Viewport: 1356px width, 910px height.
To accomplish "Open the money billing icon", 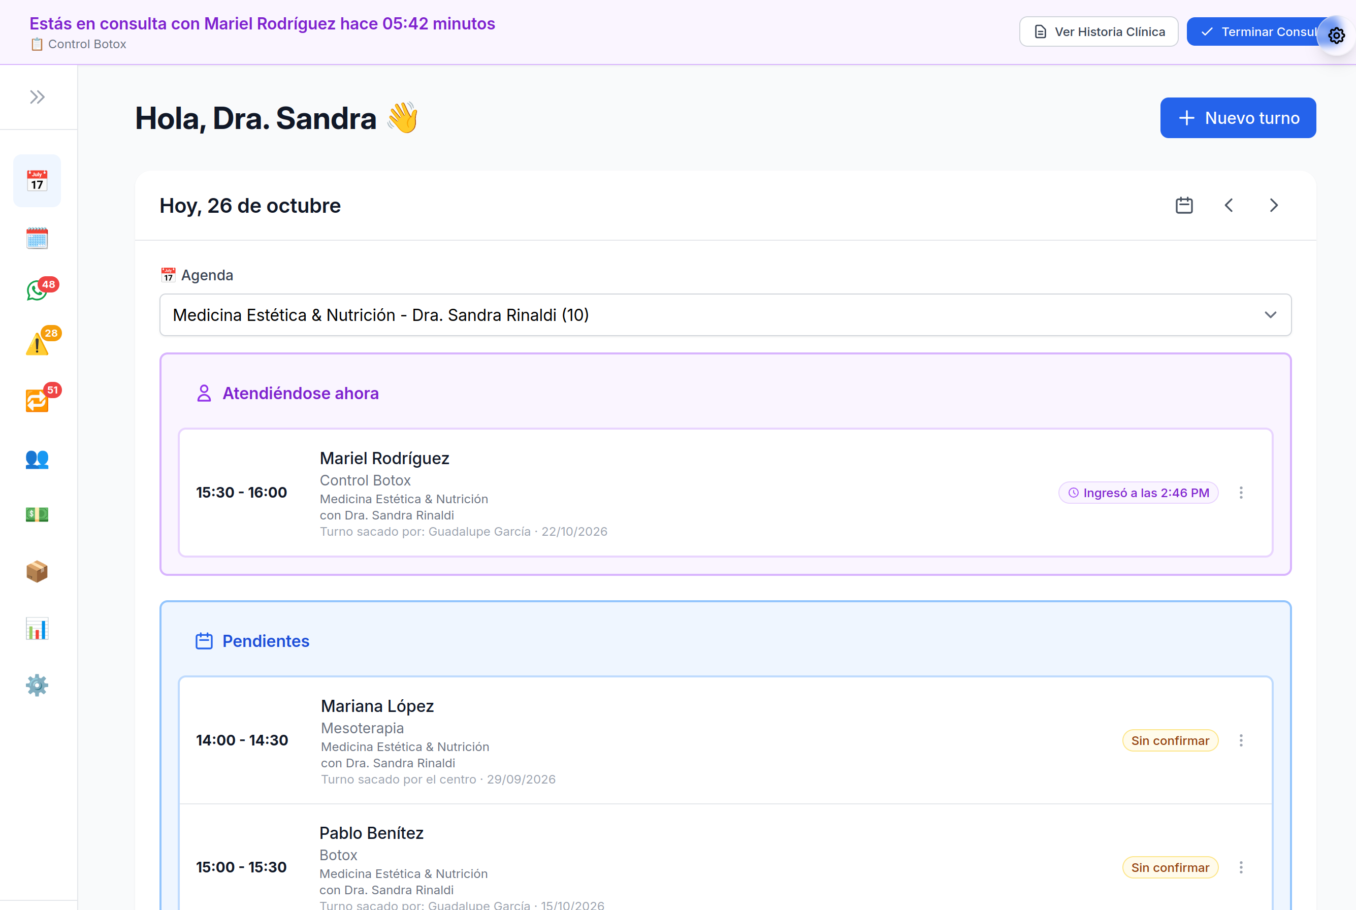I will pos(37,514).
